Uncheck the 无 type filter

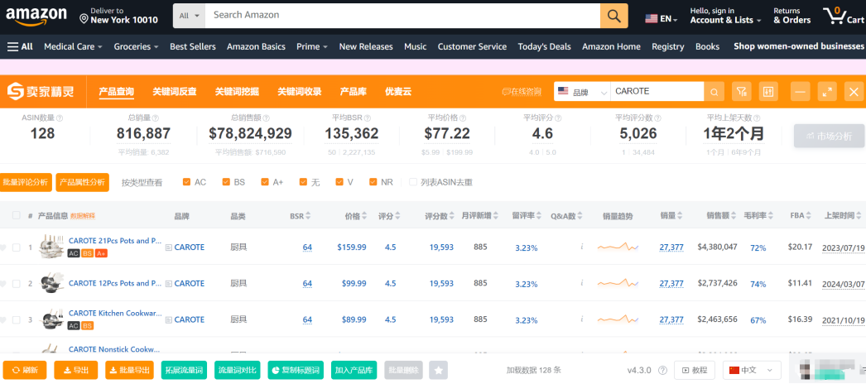(x=303, y=182)
